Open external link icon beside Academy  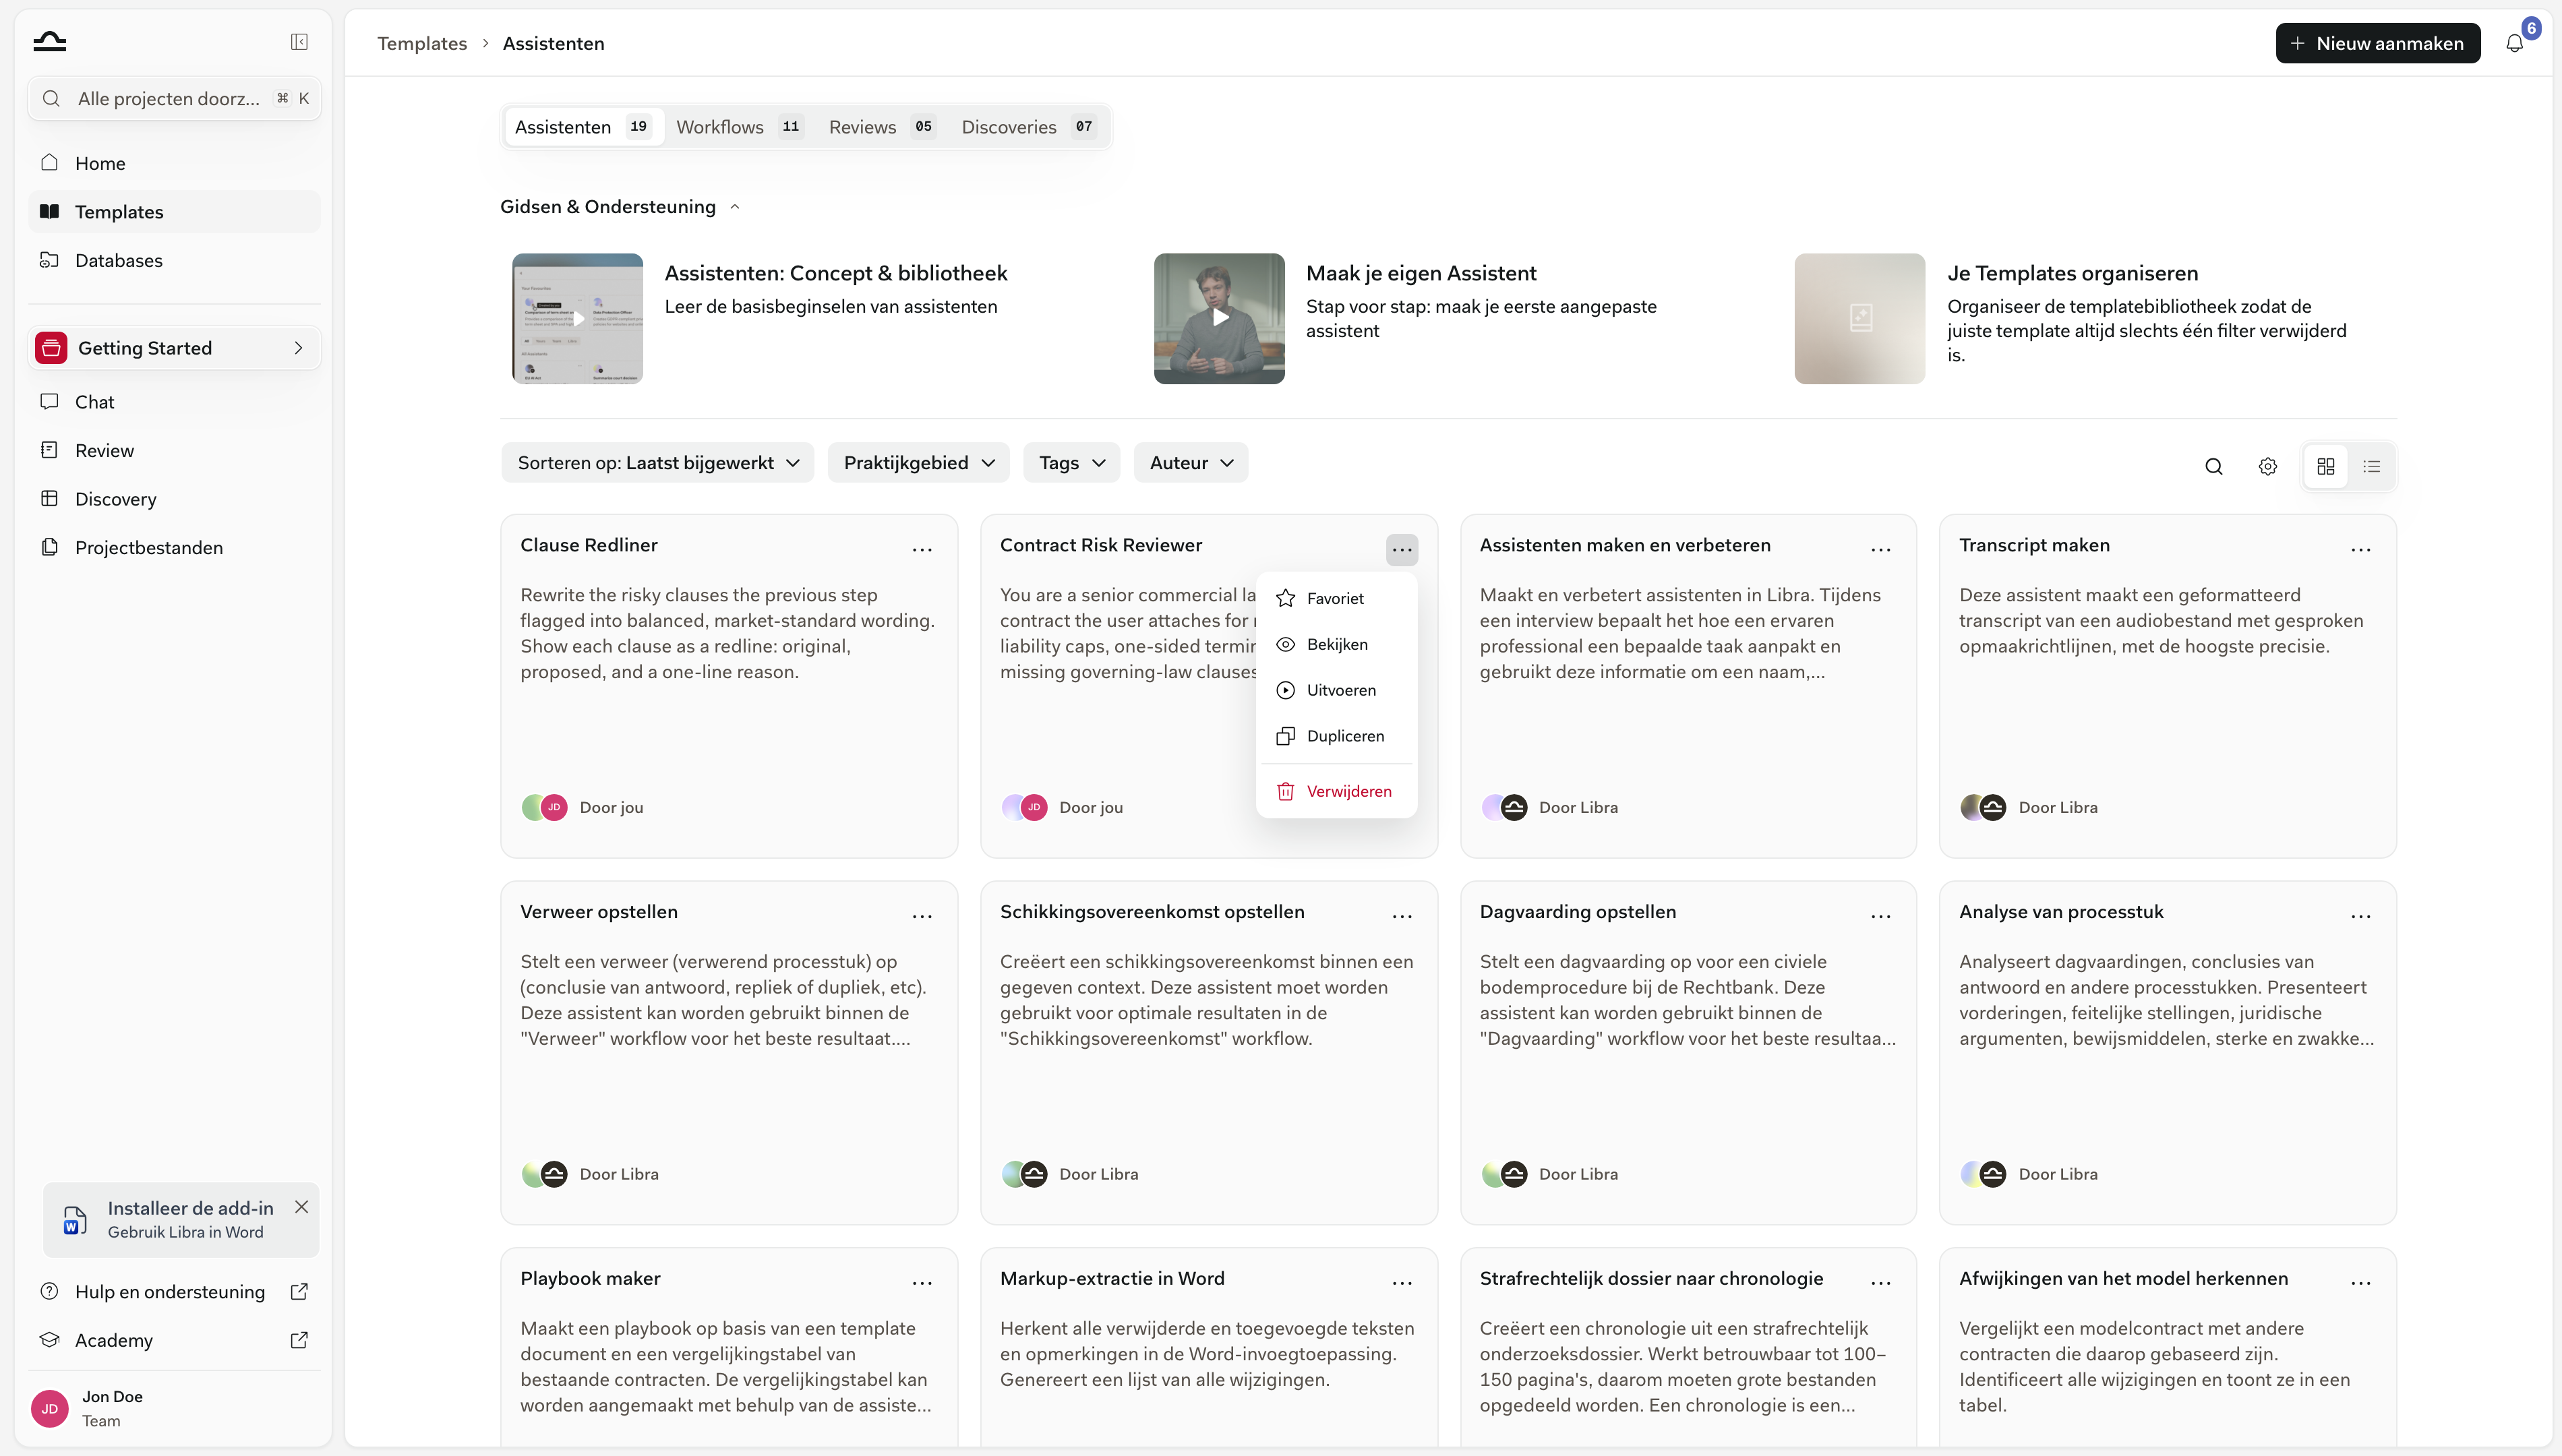coord(299,1340)
